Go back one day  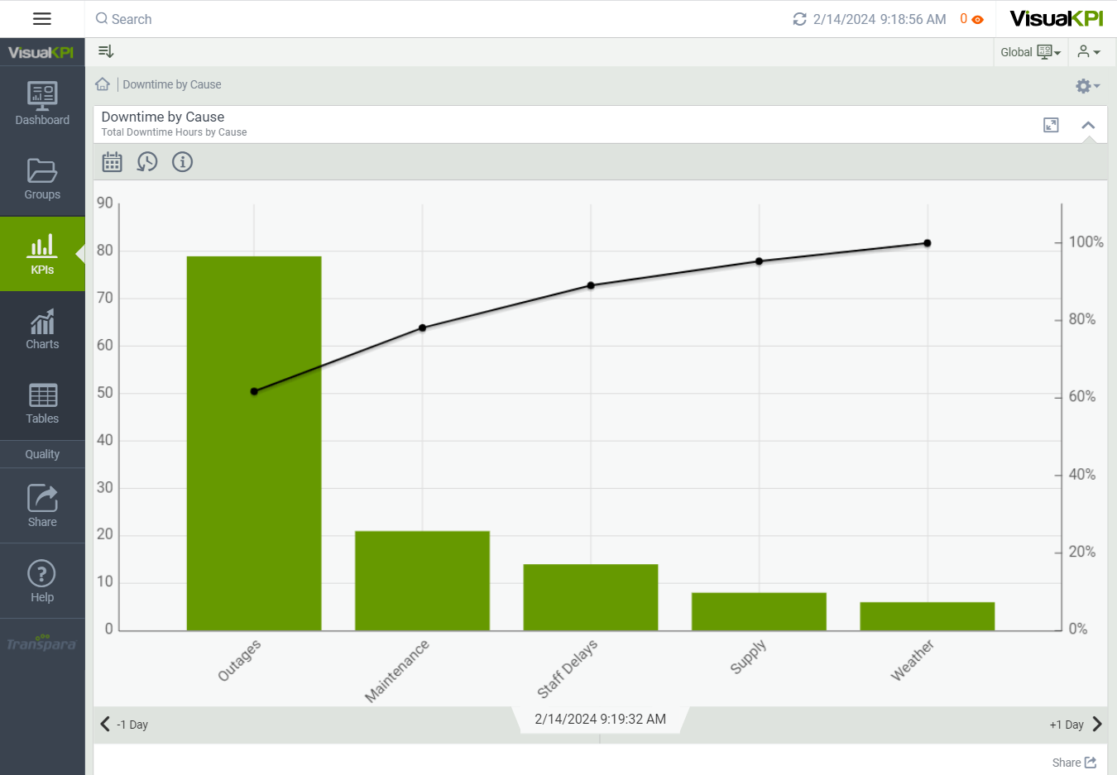click(x=124, y=725)
